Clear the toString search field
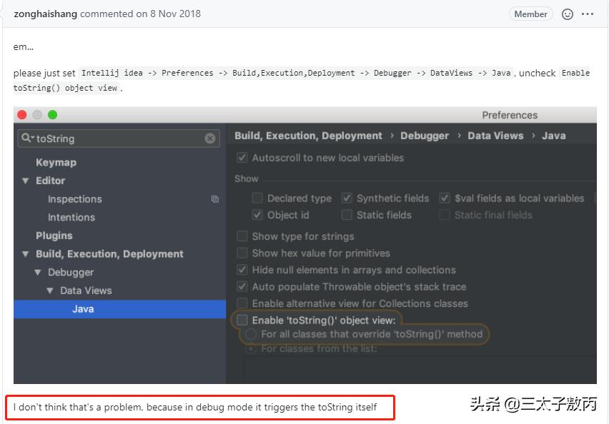 [210, 138]
